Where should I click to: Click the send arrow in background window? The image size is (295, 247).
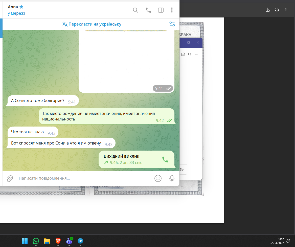click(182, 170)
